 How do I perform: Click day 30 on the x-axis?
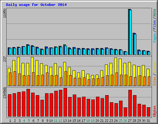point(143,121)
